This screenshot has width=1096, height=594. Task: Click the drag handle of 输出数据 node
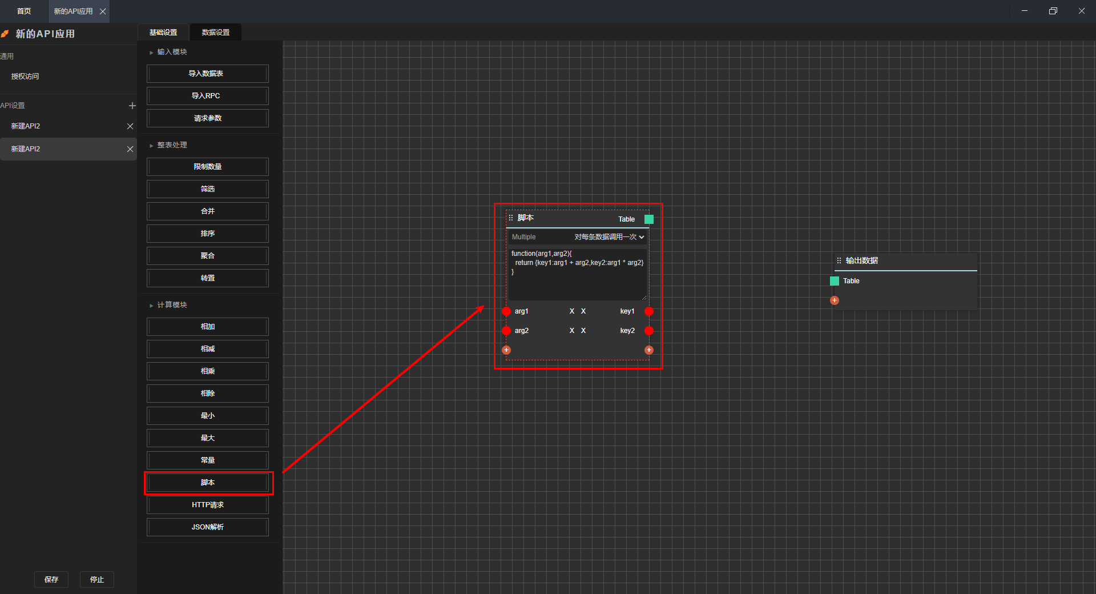839,260
